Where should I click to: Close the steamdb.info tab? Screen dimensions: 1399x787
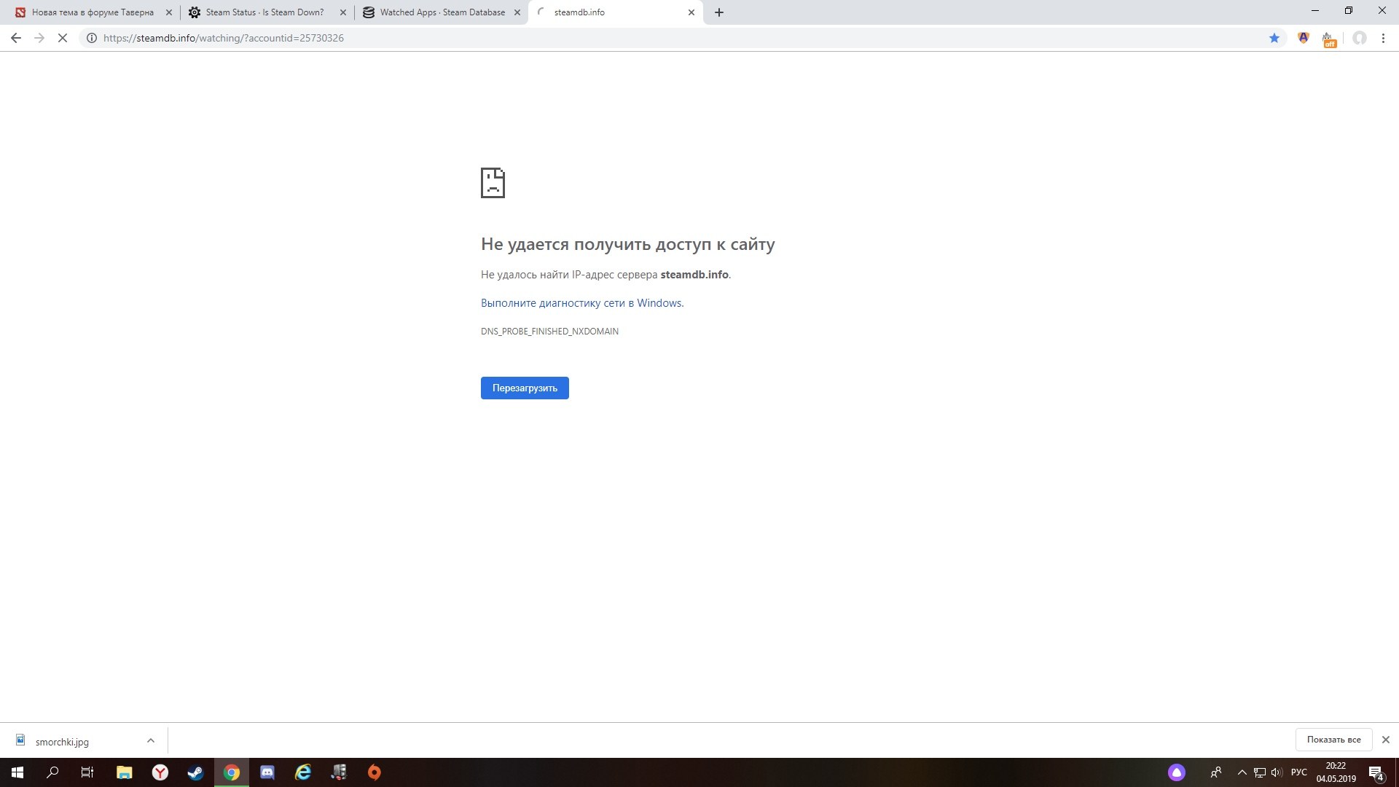tap(691, 12)
